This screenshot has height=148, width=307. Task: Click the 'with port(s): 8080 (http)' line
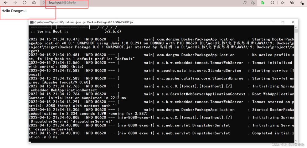tap(56, 67)
